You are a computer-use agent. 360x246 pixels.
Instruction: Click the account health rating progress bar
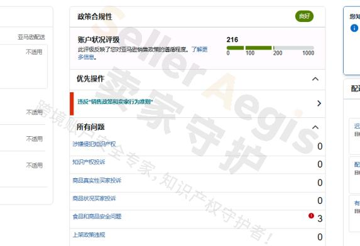(x=270, y=48)
